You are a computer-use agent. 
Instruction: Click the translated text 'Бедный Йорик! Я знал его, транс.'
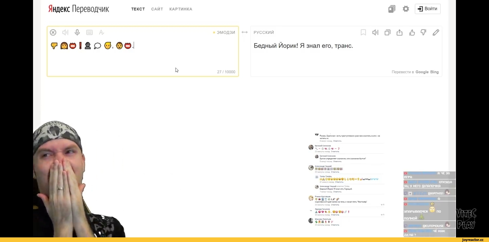pyautogui.click(x=303, y=46)
